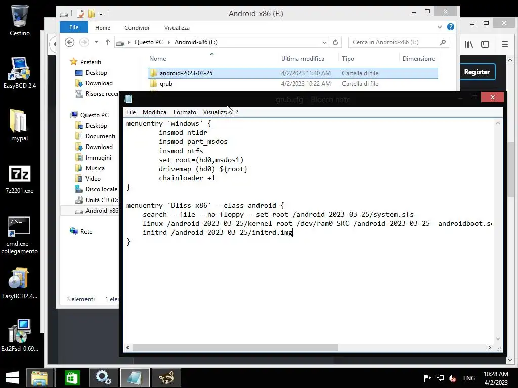The image size is (518, 388).
Task: Select the Ext2Fsd-0.69 installer desktop icon
Action: click(19, 335)
